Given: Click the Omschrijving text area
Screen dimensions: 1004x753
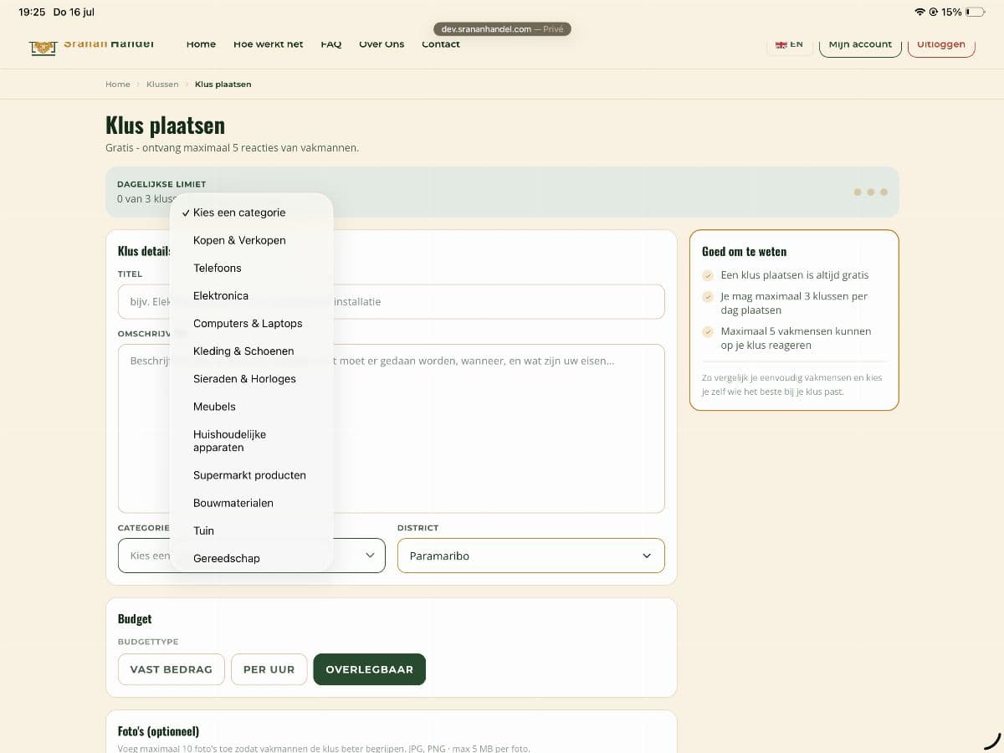Looking at the screenshot, I should coord(392,428).
